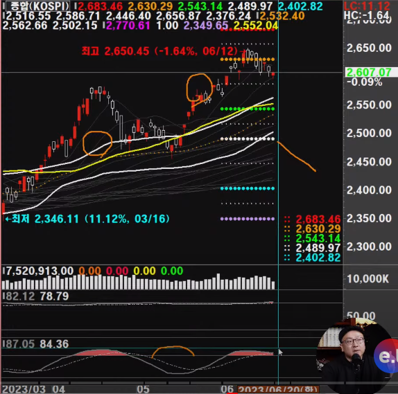Click the orange 2,532.40 value
Viewport: 398px width, 394px height.
tap(282, 16)
